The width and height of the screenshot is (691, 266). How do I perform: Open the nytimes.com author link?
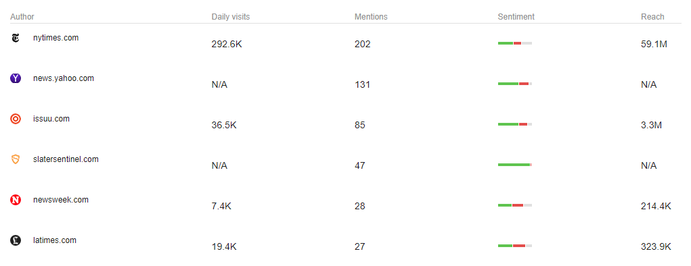coord(56,38)
